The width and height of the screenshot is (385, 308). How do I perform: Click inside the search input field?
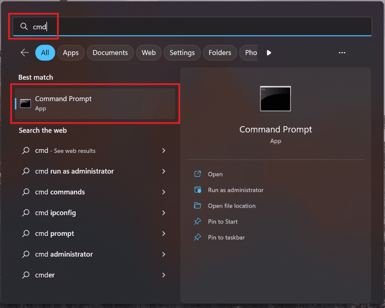tap(113, 26)
